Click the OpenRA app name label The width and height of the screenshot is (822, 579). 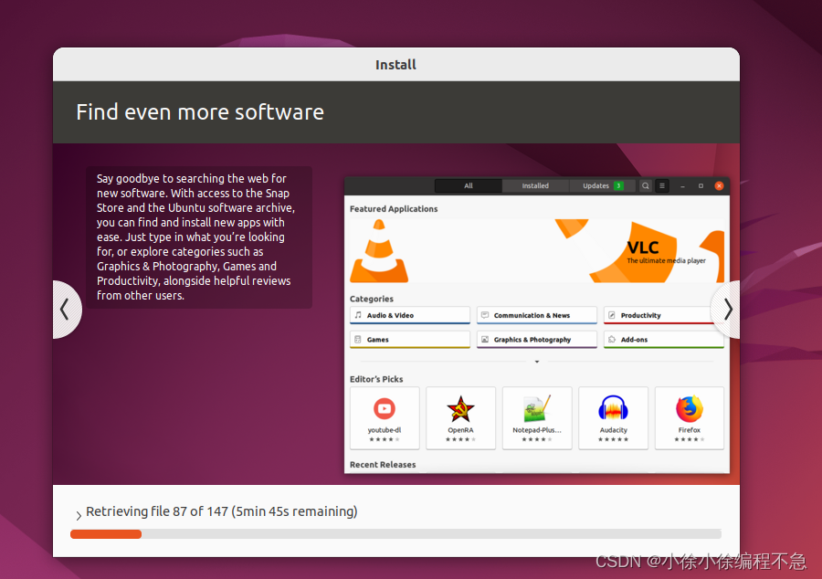coord(460,429)
